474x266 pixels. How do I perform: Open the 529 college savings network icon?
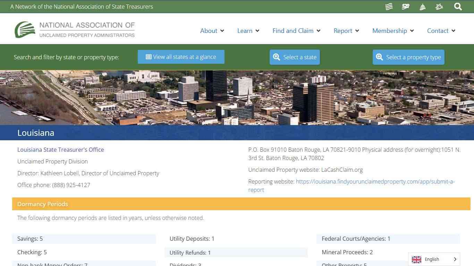click(405, 7)
